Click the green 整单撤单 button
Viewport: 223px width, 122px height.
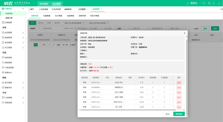[x=179, y=114]
